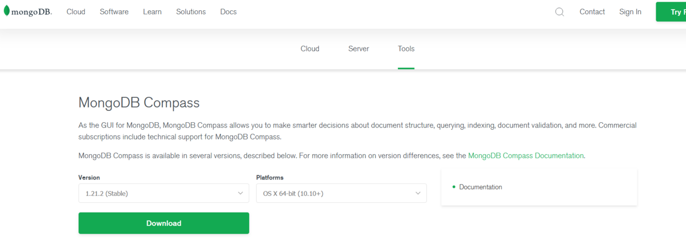Click the green Download button

point(163,223)
